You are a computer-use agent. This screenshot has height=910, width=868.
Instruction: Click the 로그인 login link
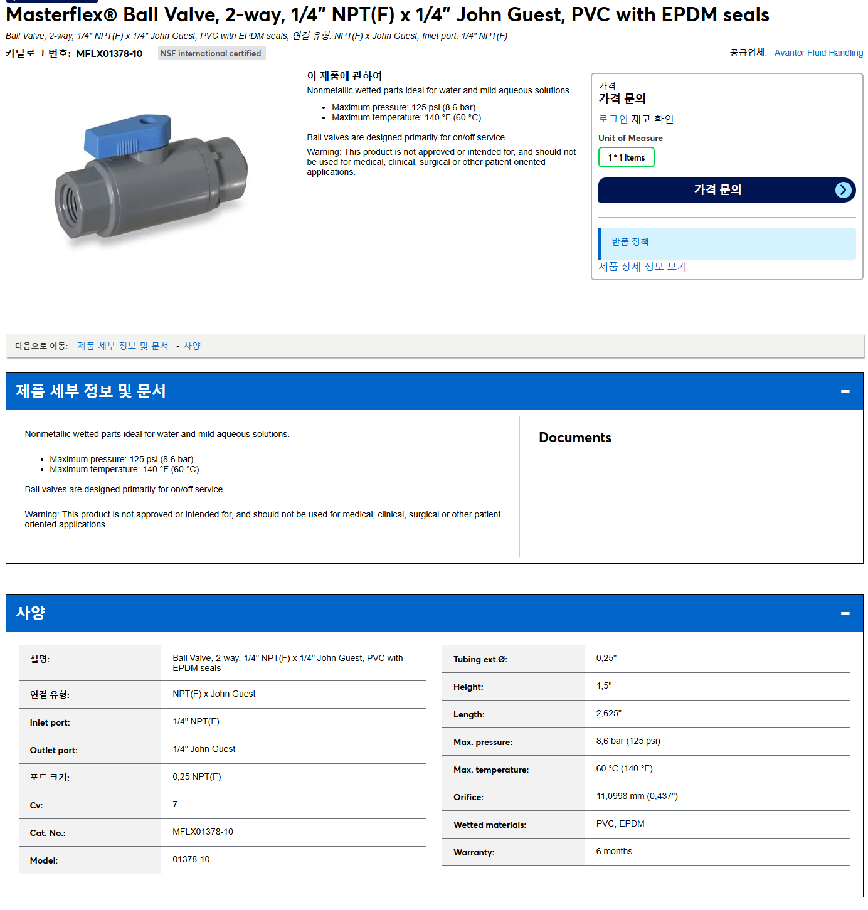pyautogui.click(x=613, y=119)
